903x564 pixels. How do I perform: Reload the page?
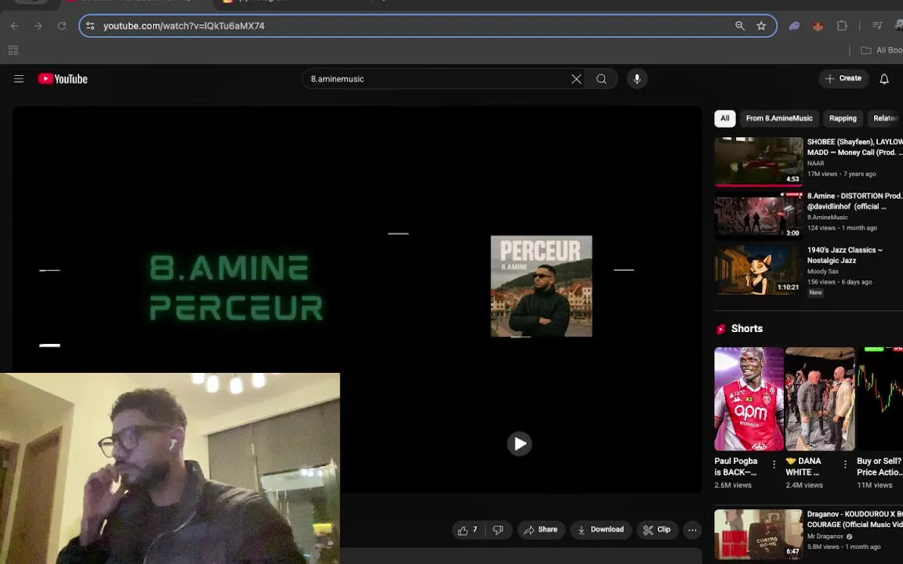click(62, 26)
